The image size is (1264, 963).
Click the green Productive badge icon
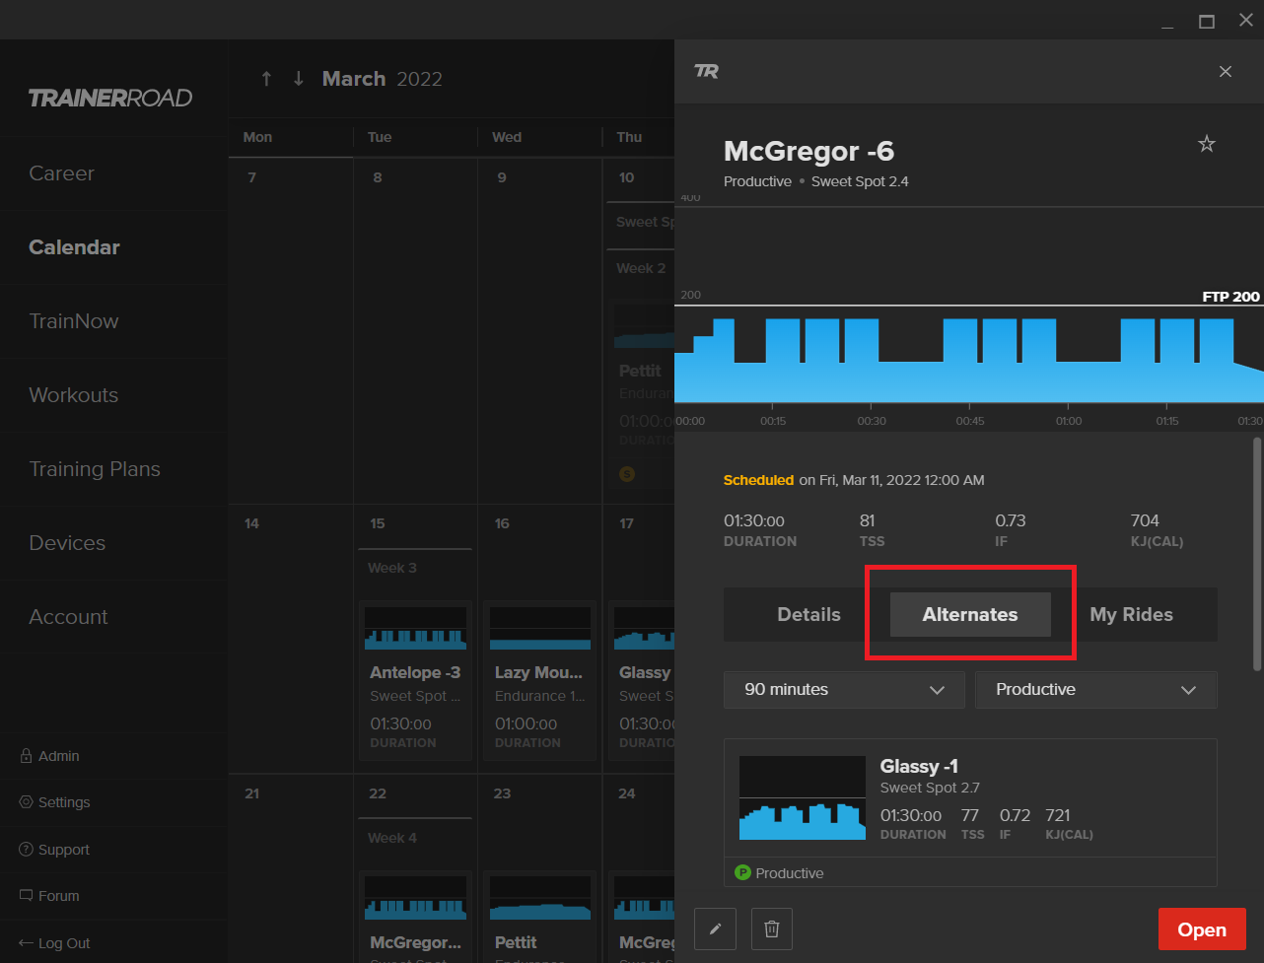pyautogui.click(x=743, y=872)
